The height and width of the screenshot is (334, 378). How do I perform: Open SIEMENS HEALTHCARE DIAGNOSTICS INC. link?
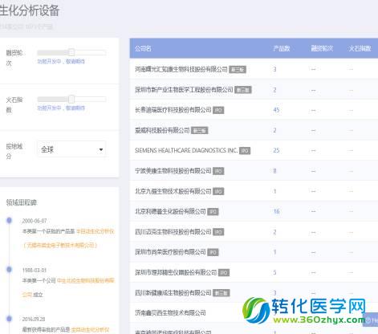pyautogui.click(x=186, y=150)
